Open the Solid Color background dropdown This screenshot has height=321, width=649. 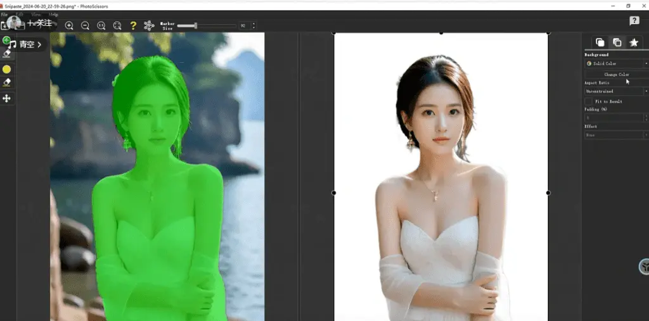615,64
